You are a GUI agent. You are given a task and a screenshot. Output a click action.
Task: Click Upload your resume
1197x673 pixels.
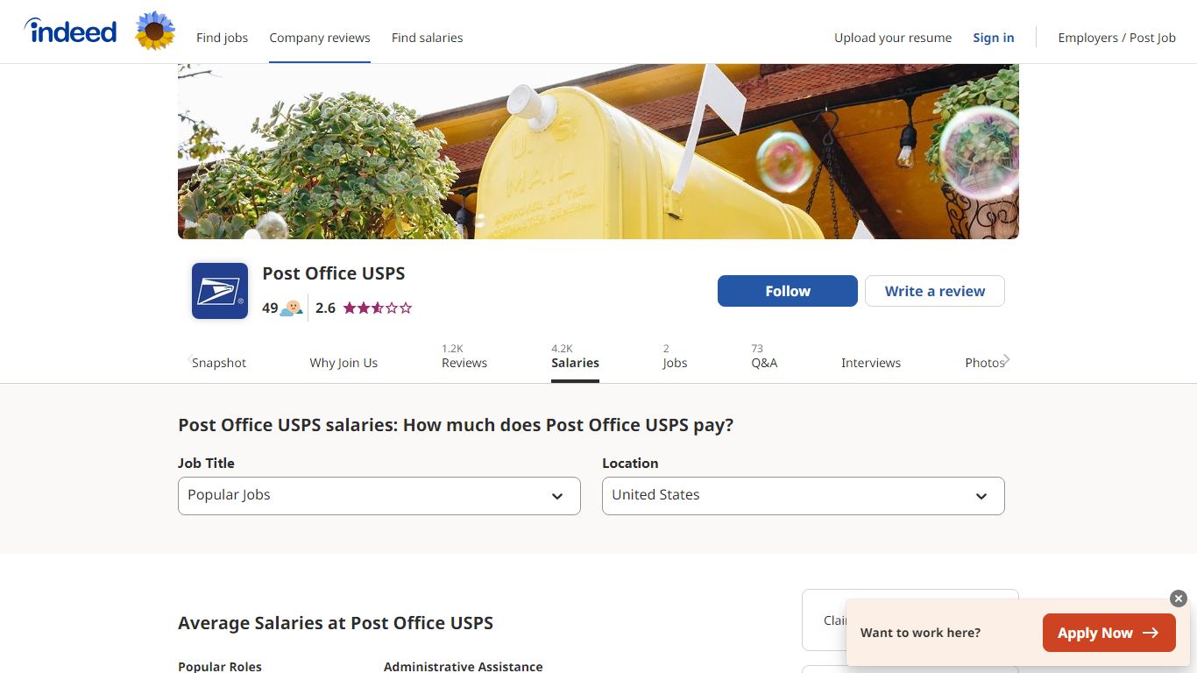[x=893, y=38]
